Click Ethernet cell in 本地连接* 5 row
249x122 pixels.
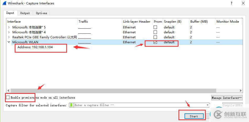129,27
